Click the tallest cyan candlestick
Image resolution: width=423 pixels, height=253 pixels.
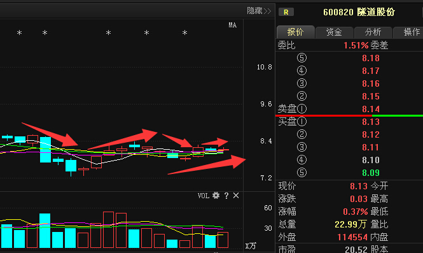point(45,150)
